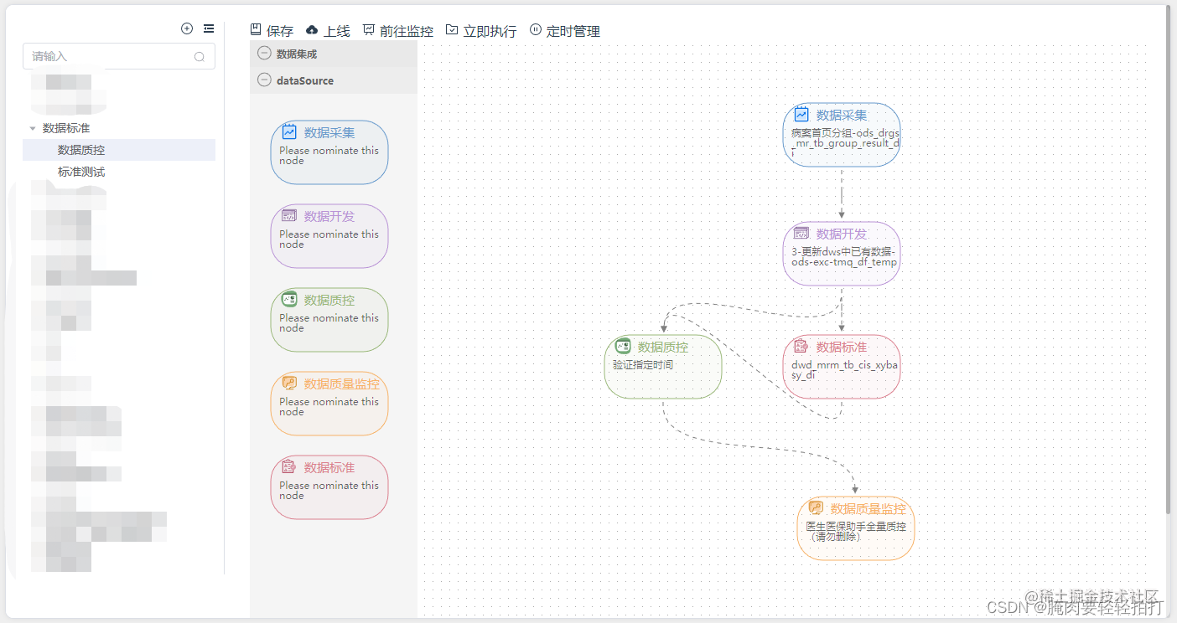Click the save disk icon
The width and height of the screenshot is (1177, 623).
point(256,29)
